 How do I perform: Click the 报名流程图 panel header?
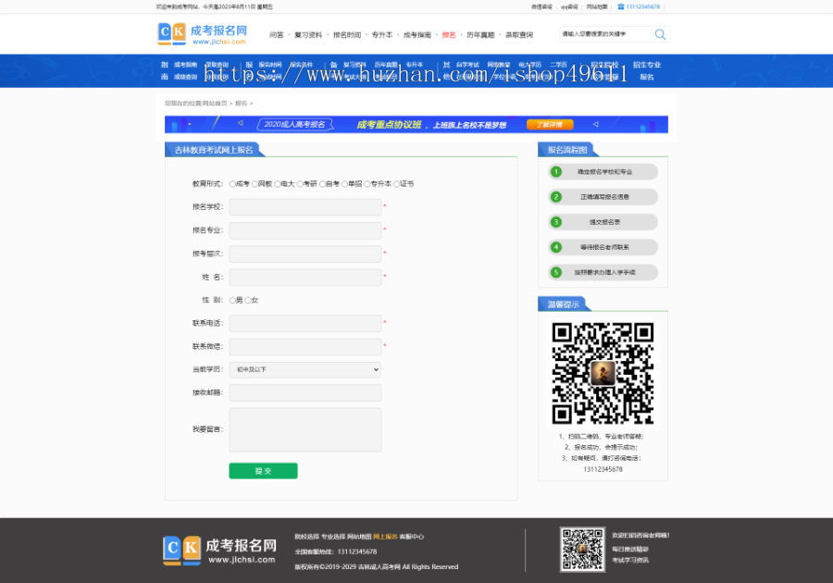click(566, 151)
